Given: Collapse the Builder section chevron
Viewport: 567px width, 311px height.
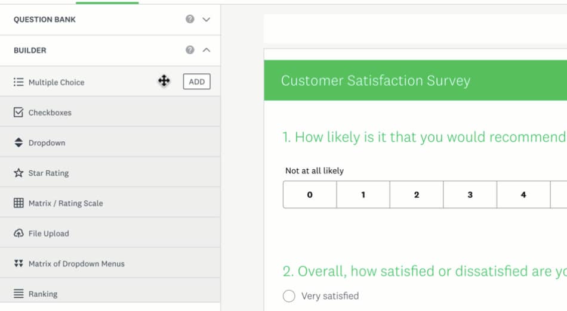Looking at the screenshot, I should tap(207, 50).
